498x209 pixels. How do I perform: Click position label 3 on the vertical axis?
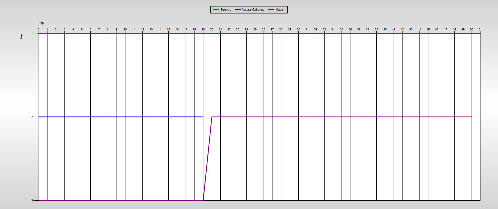[32, 200]
